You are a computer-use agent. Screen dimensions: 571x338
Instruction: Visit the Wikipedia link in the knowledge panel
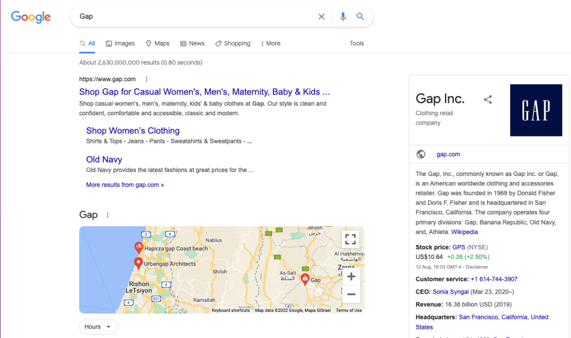(x=464, y=232)
